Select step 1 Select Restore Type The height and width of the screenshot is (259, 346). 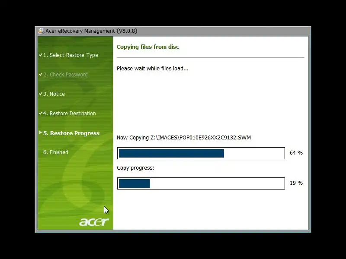click(70, 55)
